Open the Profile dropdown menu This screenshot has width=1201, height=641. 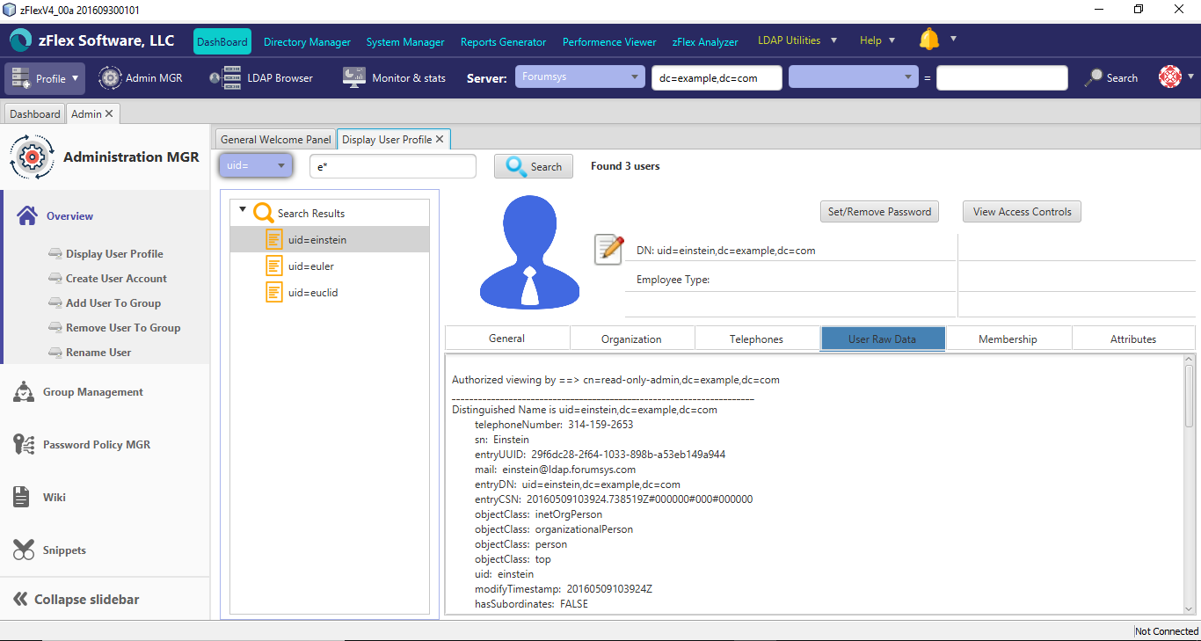(x=45, y=78)
